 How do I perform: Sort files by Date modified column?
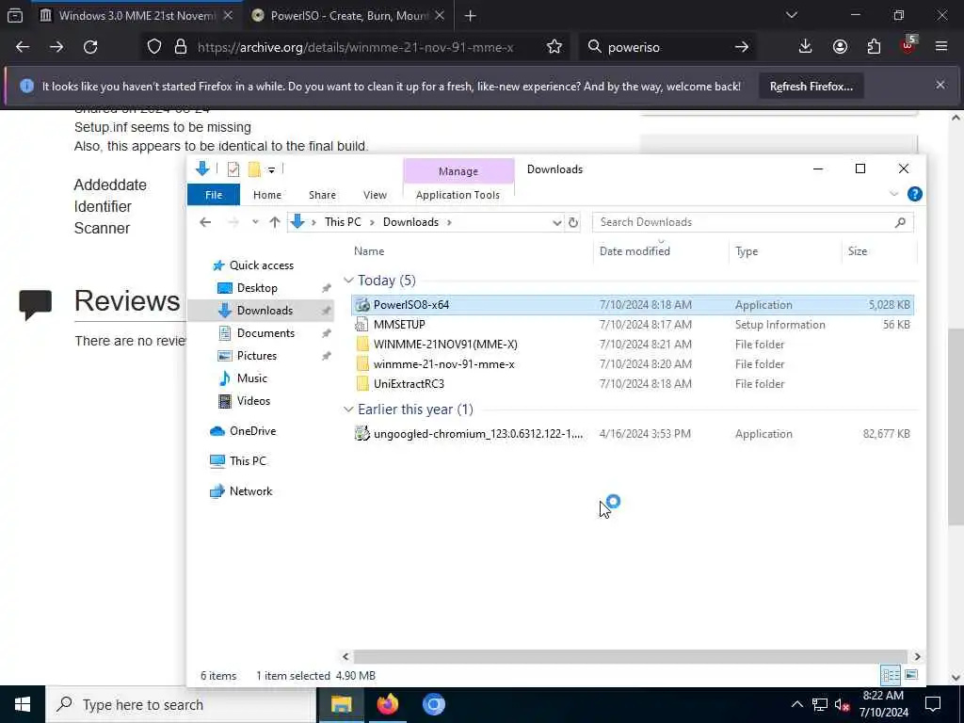click(x=635, y=251)
